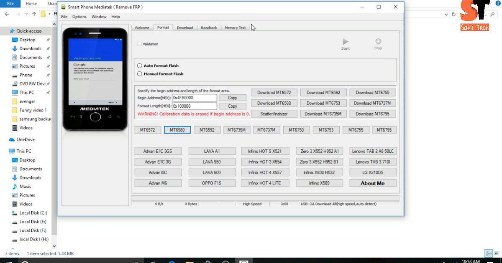Click the Begin Address hex field
The height and width of the screenshot is (263, 502).
point(195,98)
